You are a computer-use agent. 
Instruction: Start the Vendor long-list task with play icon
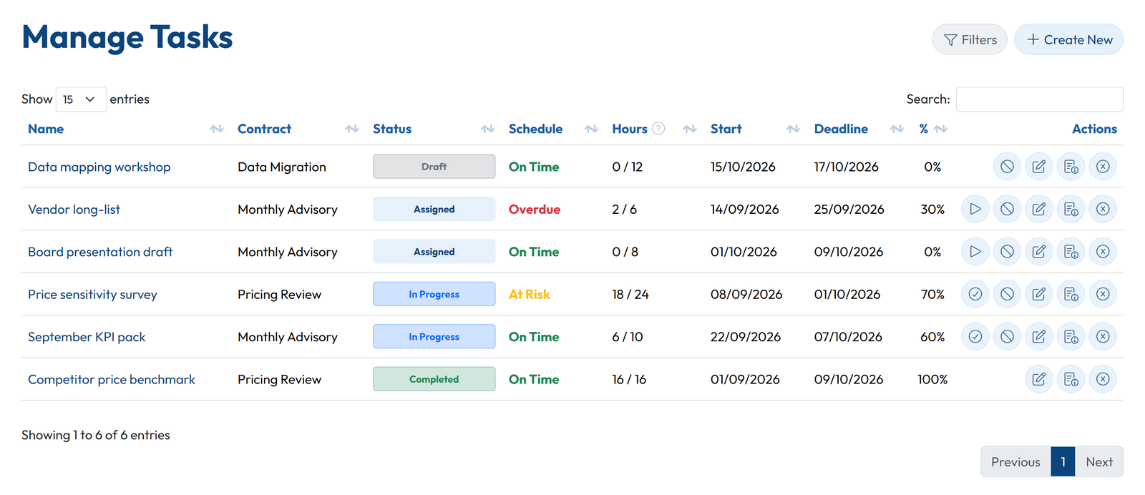click(x=975, y=209)
